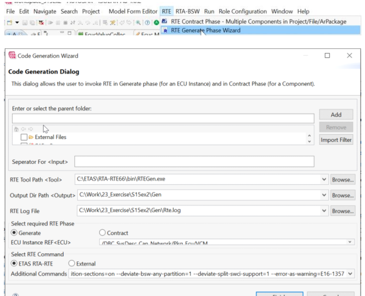
Task: Click the Code Generation Wizard title icon
Action: 12,55
